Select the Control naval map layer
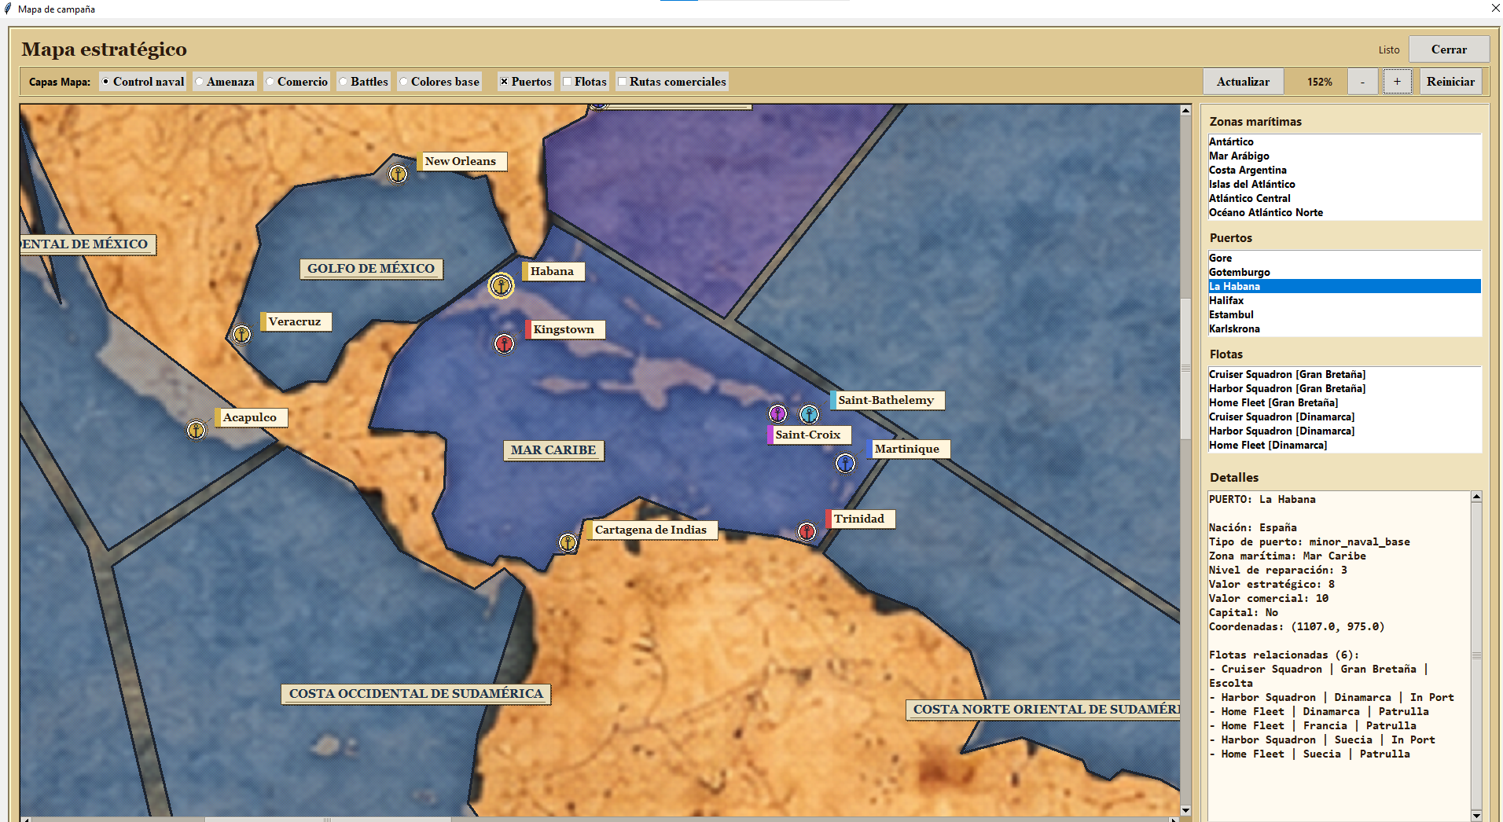 [x=143, y=82]
